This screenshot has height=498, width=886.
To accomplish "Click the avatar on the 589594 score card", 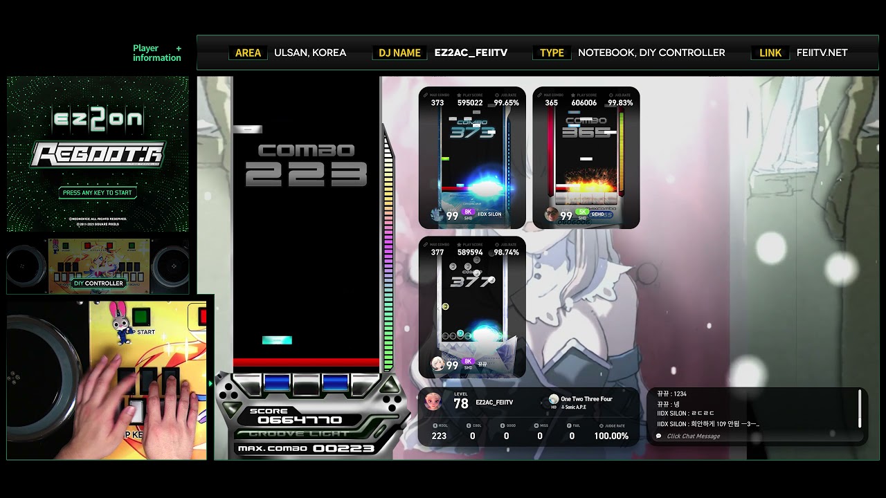I will [x=437, y=364].
